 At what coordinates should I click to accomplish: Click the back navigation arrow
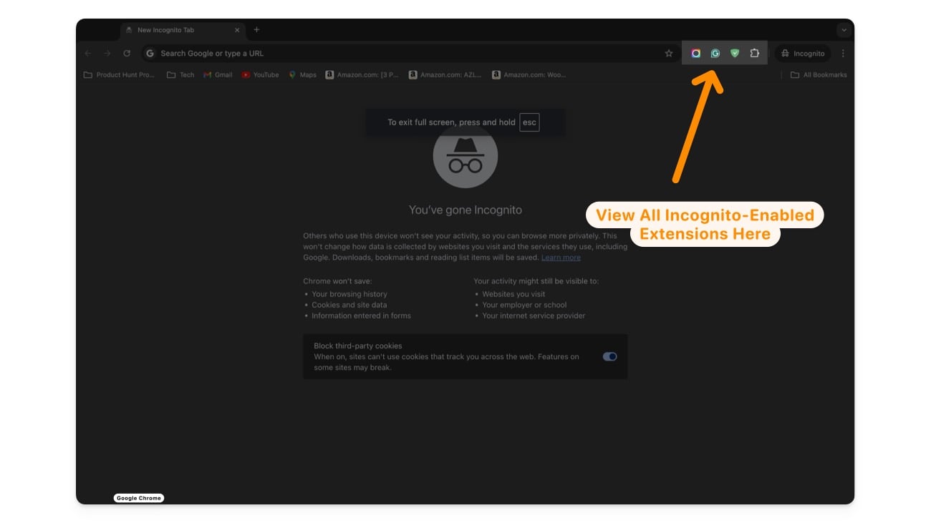pyautogui.click(x=88, y=54)
